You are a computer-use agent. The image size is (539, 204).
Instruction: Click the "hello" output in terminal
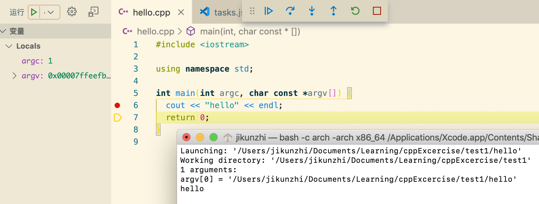click(x=192, y=188)
